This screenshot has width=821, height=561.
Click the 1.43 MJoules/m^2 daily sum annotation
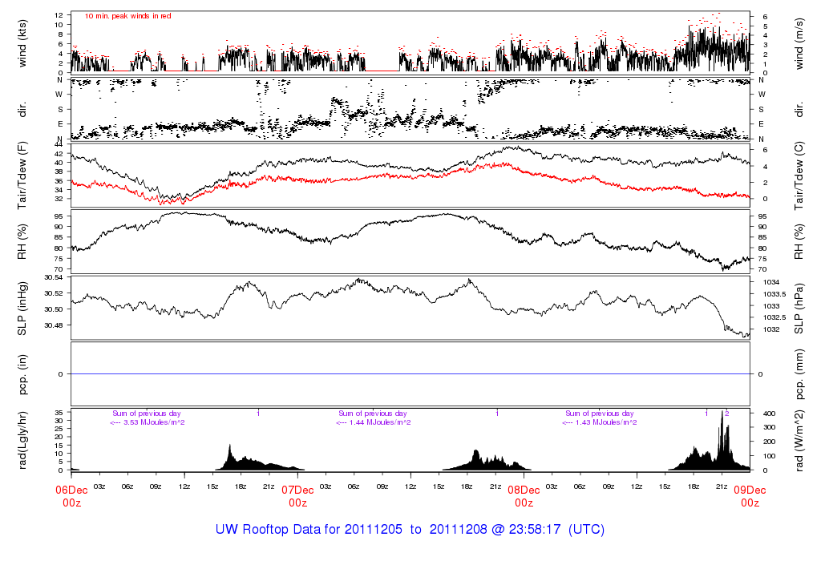(600, 422)
